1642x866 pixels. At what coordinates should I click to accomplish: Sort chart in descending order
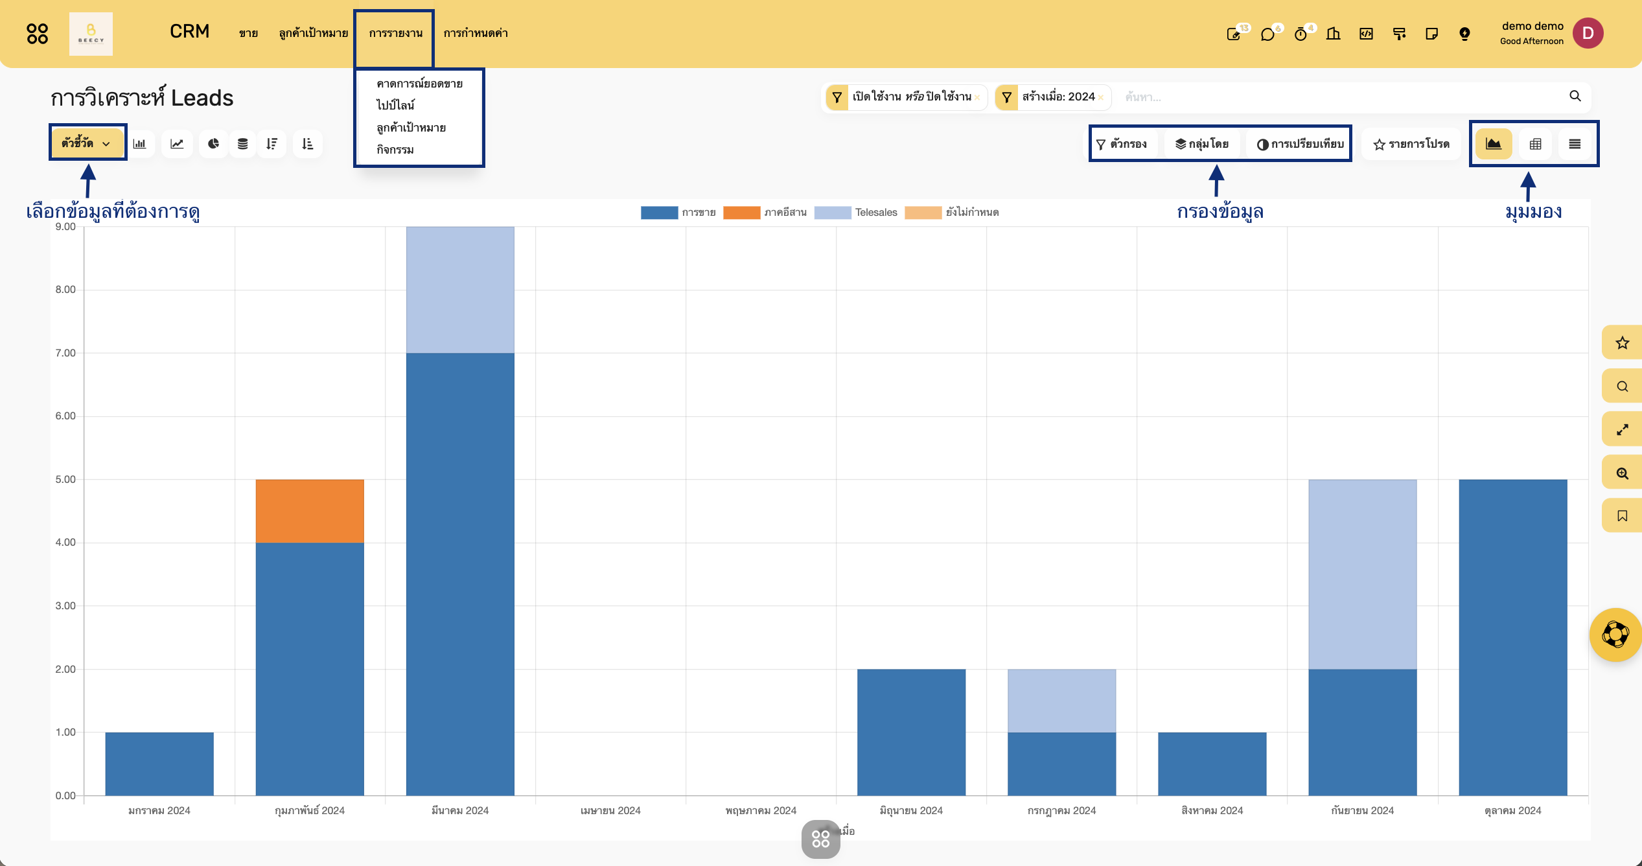(x=272, y=144)
